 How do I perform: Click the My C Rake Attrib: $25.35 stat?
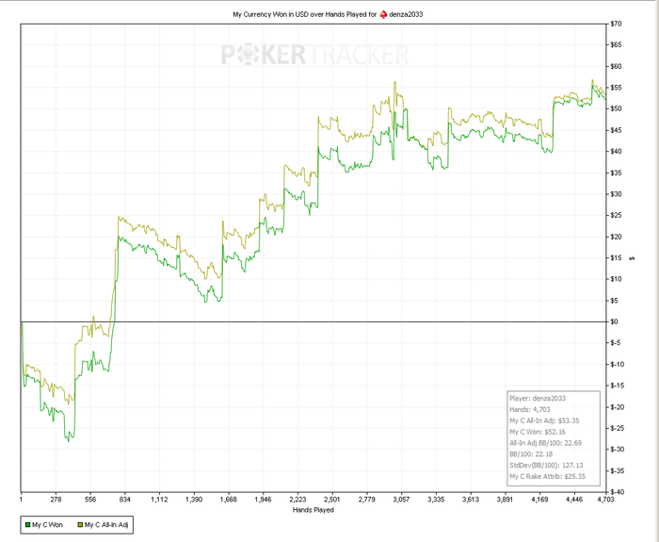[x=547, y=476]
